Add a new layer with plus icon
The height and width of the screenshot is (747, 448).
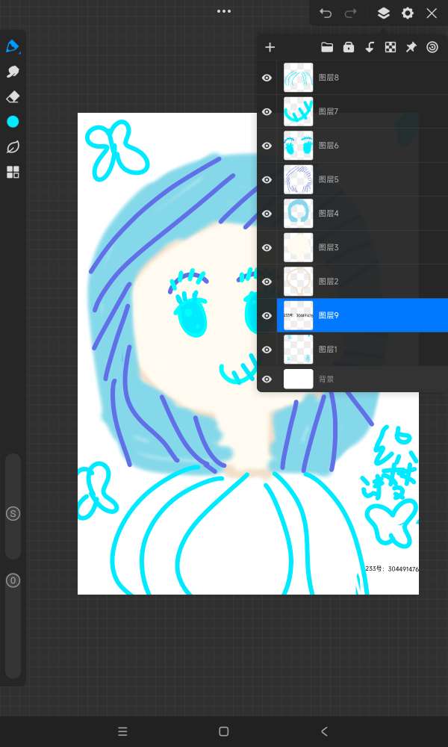[x=270, y=47]
